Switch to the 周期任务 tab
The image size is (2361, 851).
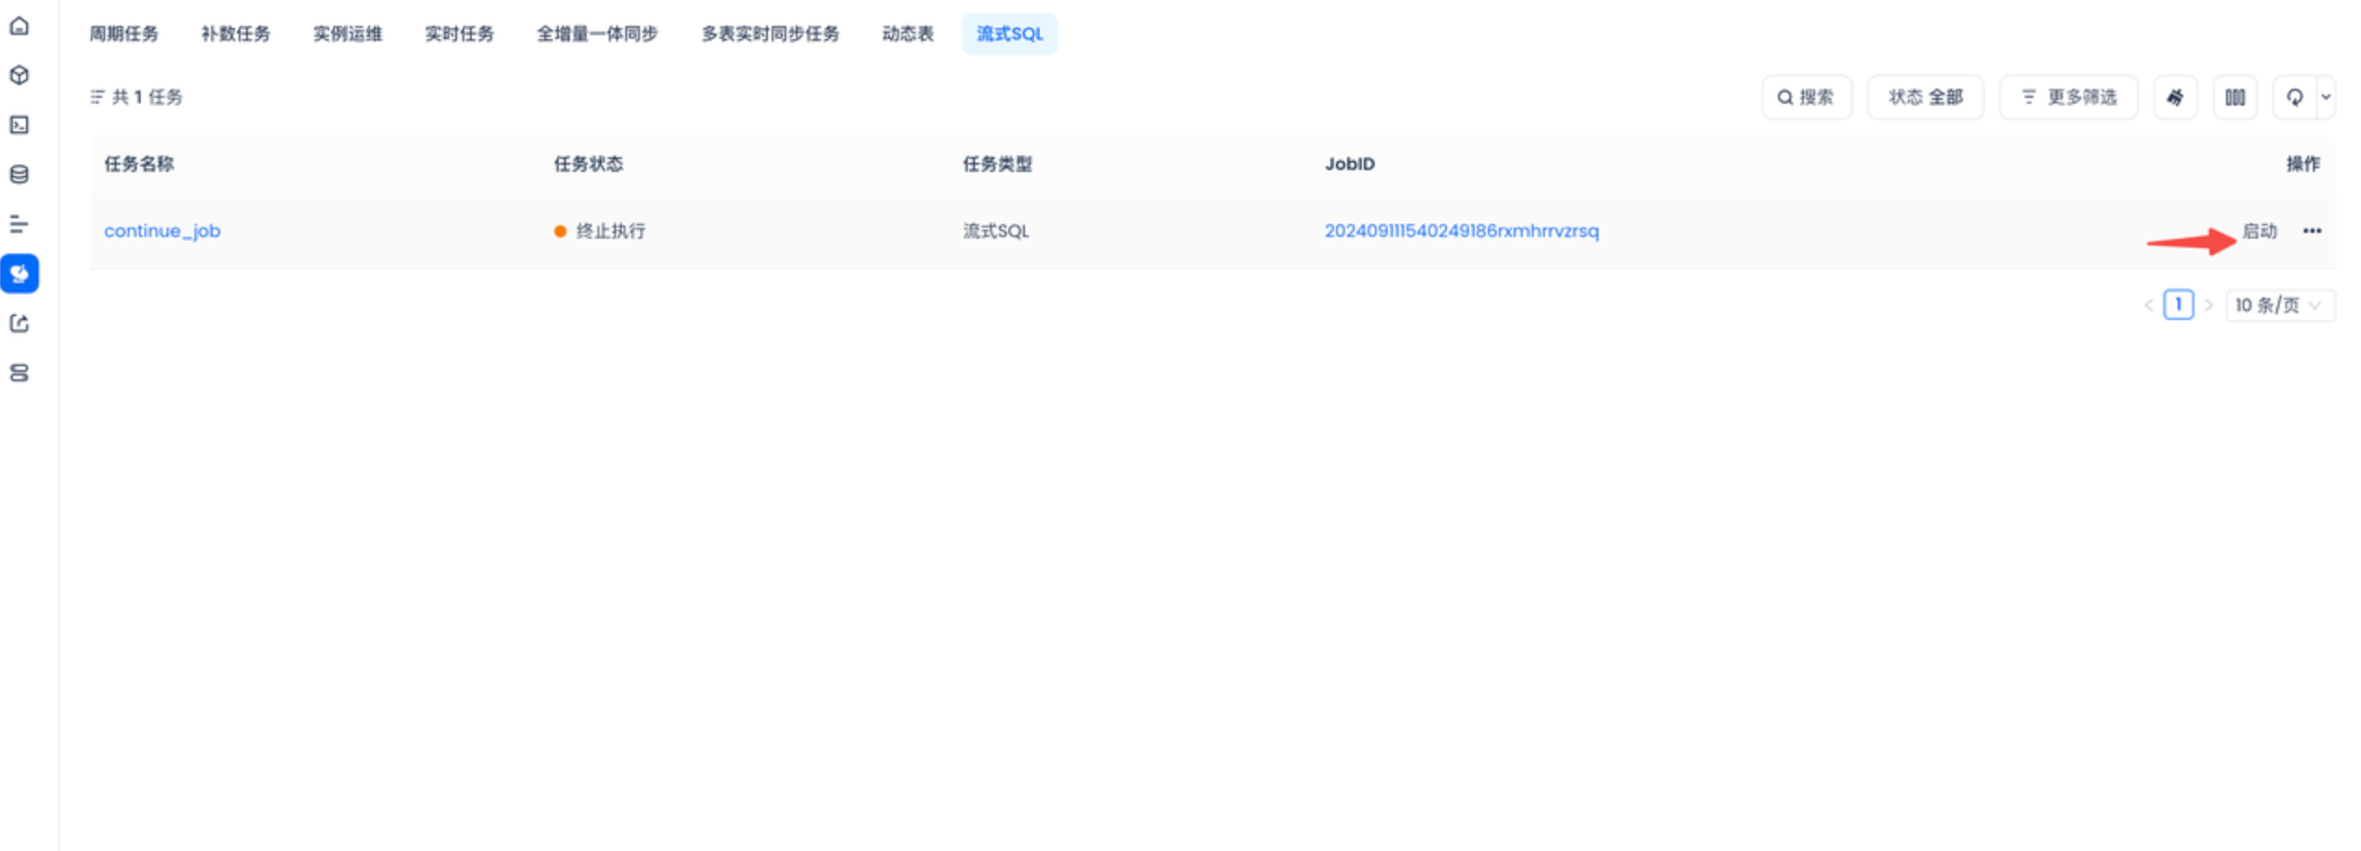(124, 34)
